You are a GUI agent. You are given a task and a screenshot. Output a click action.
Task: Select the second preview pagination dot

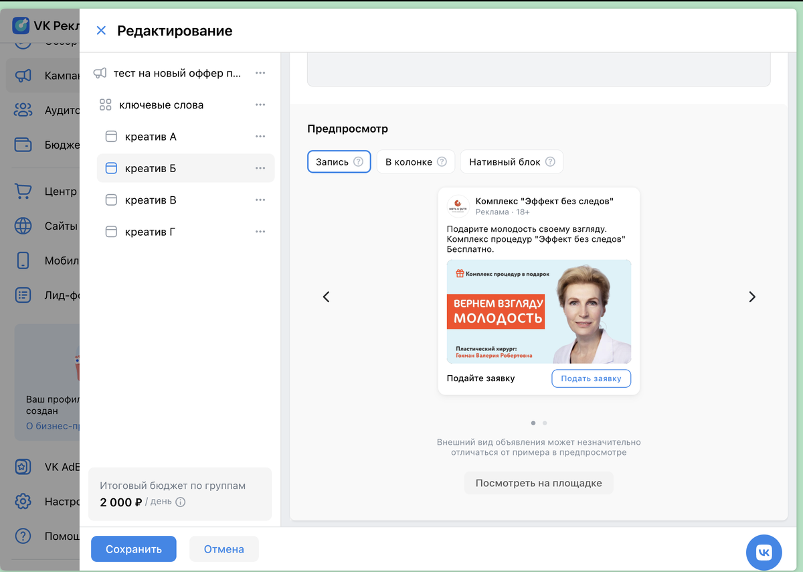(545, 423)
